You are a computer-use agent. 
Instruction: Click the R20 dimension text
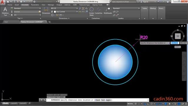click(144, 37)
